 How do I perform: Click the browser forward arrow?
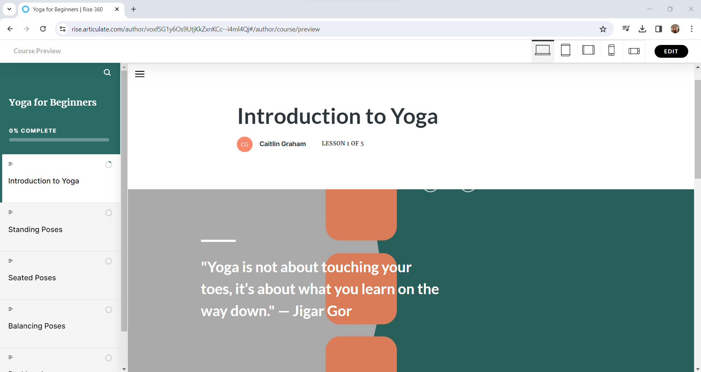26,29
